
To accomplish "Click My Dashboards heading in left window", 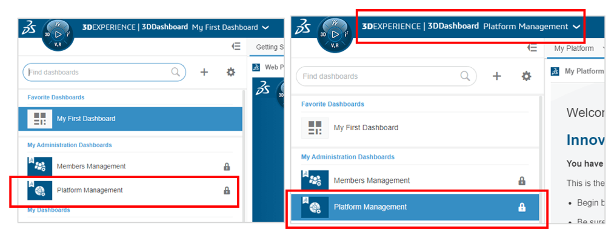I will (x=48, y=210).
